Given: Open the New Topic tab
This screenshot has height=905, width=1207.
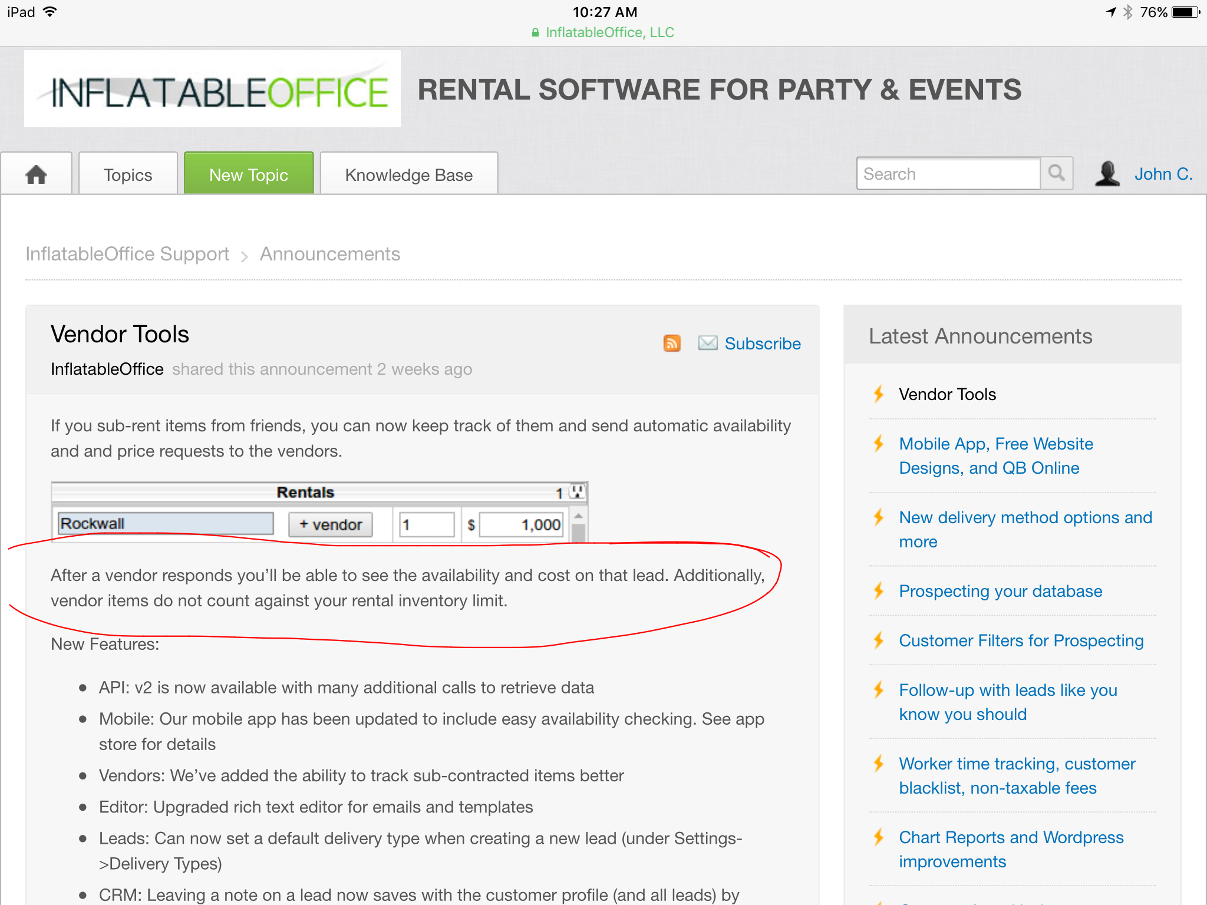Looking at the screenshot, I should coord(249,175).
